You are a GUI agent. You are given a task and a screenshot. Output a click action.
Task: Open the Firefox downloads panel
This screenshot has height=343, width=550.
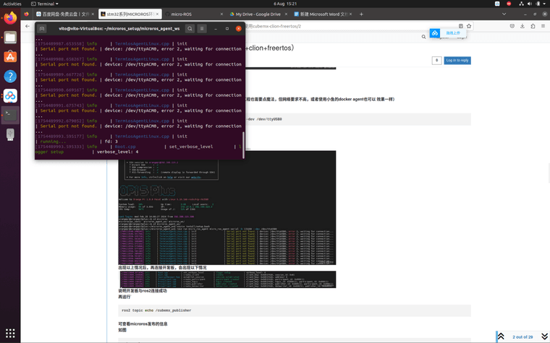[522, 26]
